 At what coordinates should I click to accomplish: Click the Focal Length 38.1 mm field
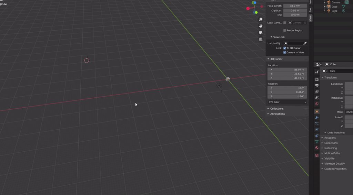tap(295, 6)
